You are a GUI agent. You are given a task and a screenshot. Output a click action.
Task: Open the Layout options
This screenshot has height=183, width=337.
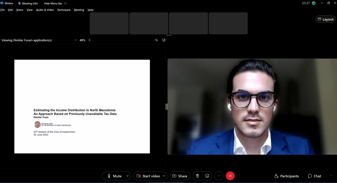coord(325,19)
